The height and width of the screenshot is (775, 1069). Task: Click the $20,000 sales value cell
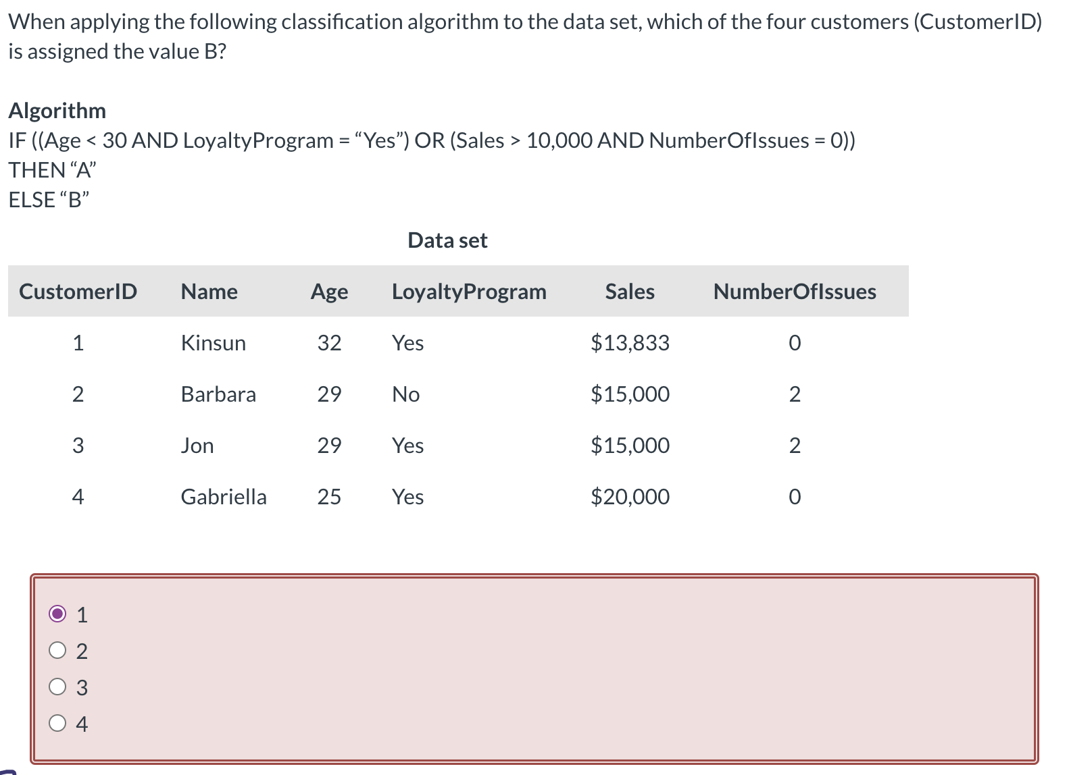click(629, 497)
